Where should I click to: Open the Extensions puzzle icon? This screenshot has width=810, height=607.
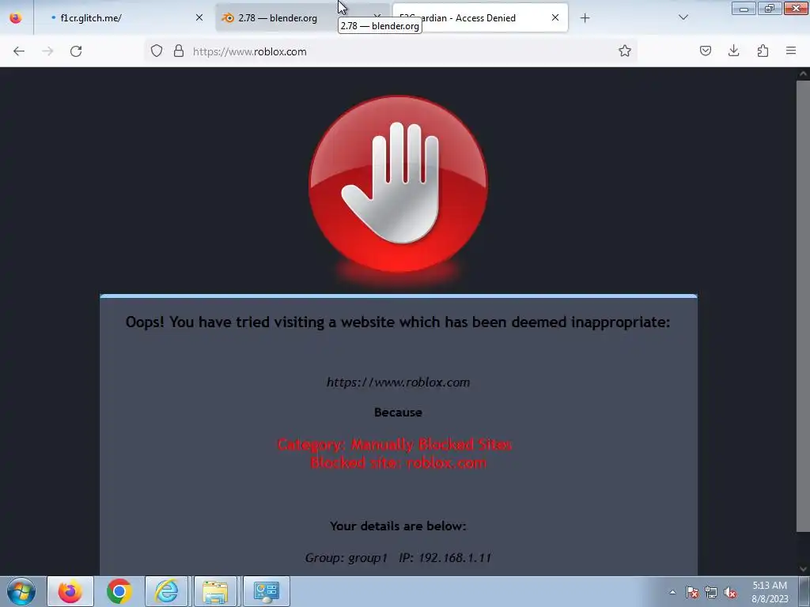click(763, 51)
